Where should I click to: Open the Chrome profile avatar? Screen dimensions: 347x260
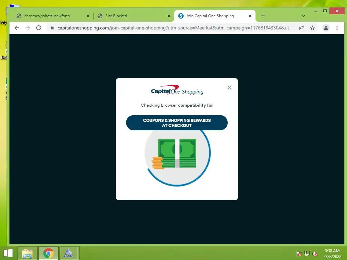tap(326, 28)
